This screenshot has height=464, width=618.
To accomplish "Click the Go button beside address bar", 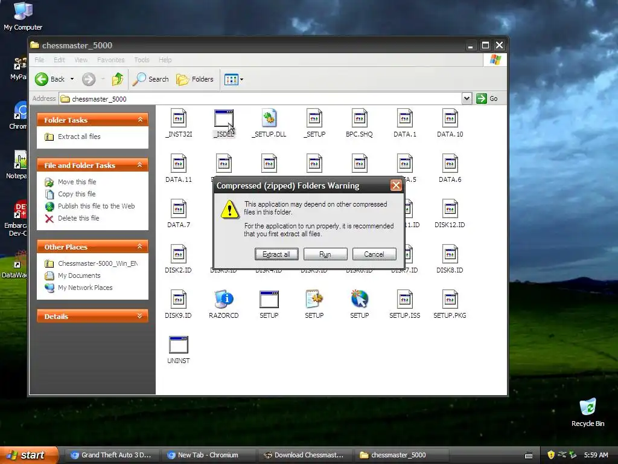I will (487, 98).
